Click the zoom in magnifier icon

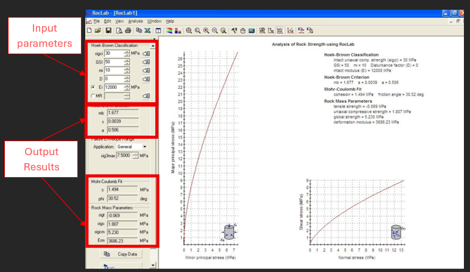click(206, 30)
